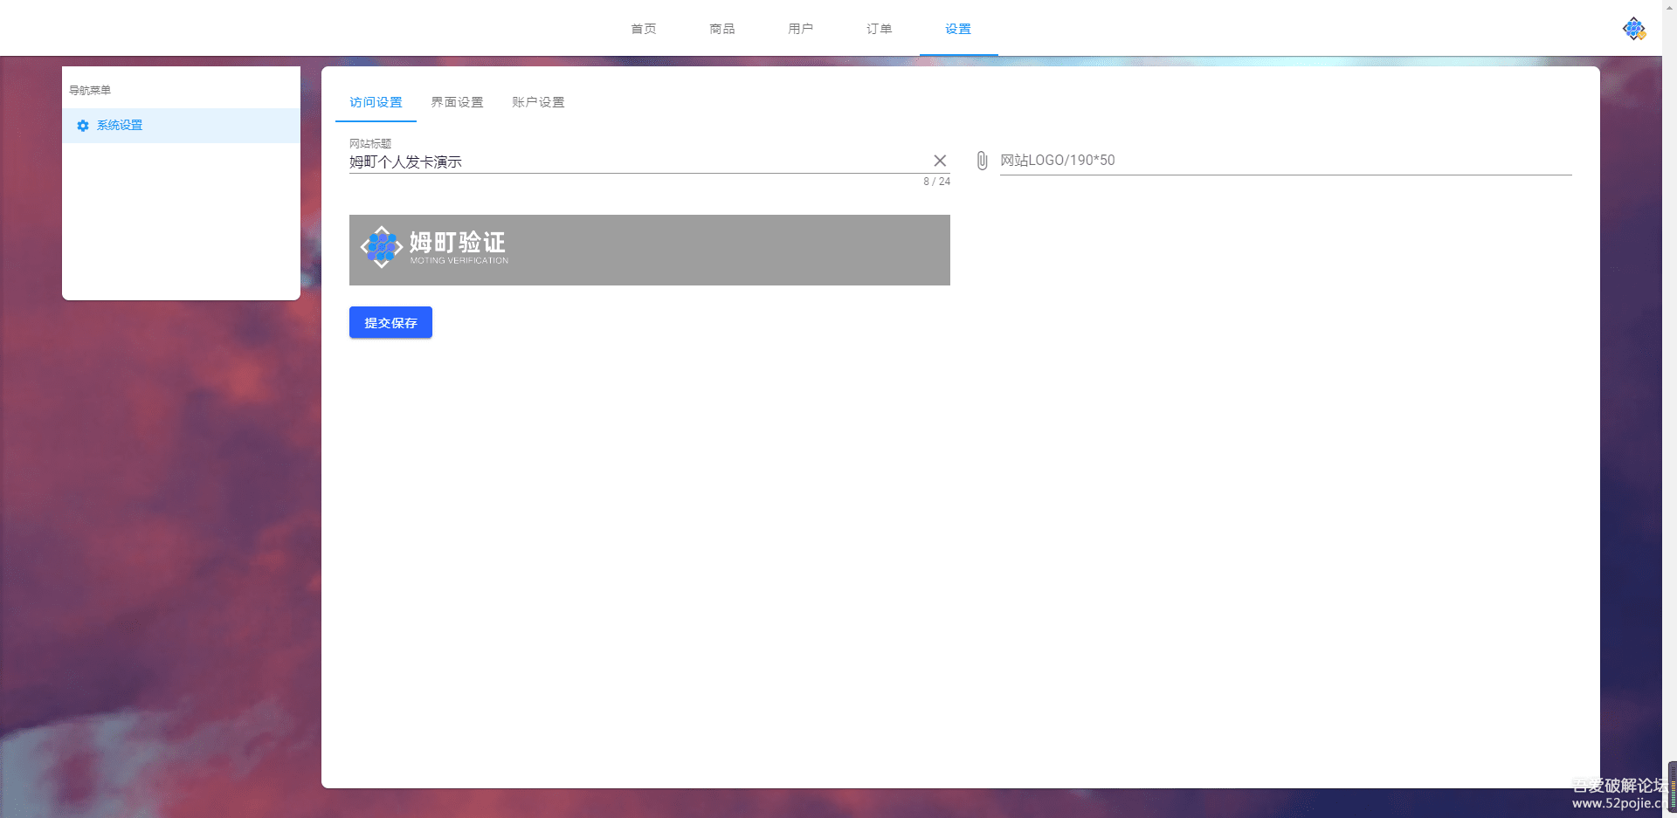Click the hexagon logo in top-right corner
Screen dimensions: 1677x818
tap(1633, 27)
